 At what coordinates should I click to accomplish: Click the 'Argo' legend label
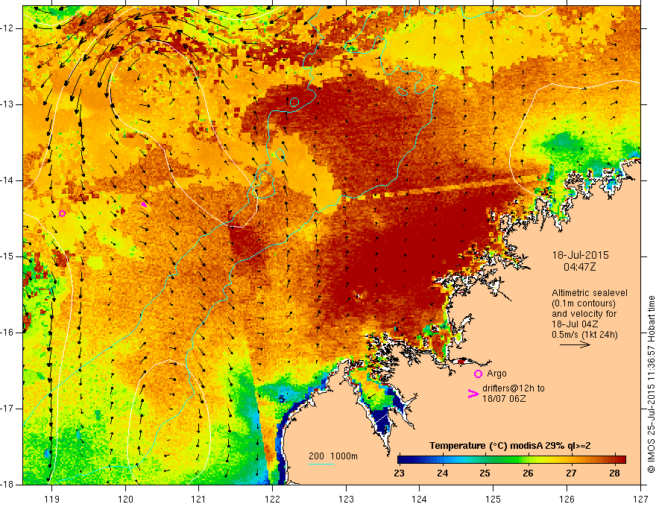[x=496, y=373]
